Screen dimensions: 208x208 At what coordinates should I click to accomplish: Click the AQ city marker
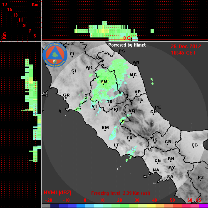(131, 114)
